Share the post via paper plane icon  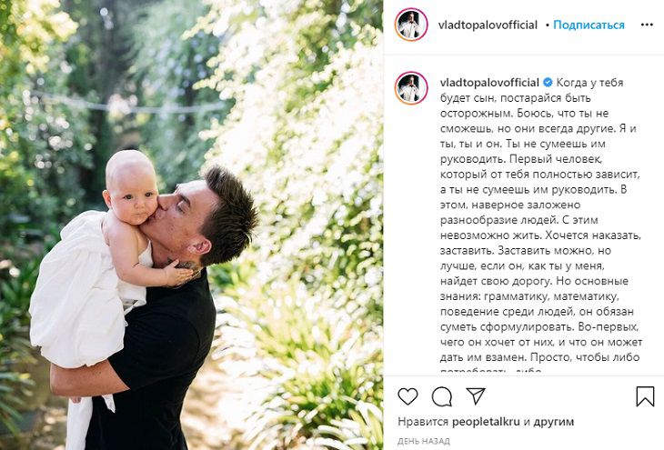pyautogui.click(x=476, y=395)
